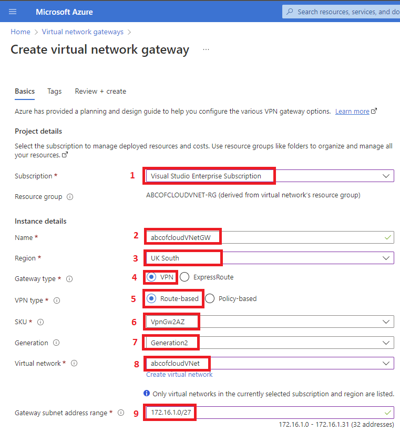This screenshot has height=431, width=400.
Task: Open the hamburger portal menu
Action: [x=13, y=12]
